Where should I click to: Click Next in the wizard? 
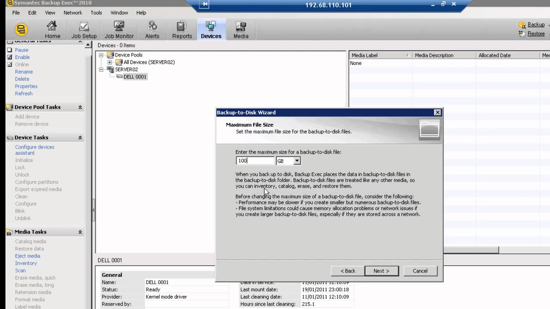point(382,271)
